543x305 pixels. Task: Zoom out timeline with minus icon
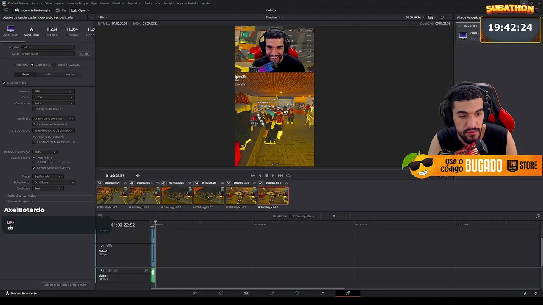point(325,216)
